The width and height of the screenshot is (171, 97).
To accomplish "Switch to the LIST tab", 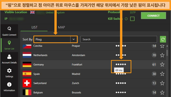I will point(34,27).
